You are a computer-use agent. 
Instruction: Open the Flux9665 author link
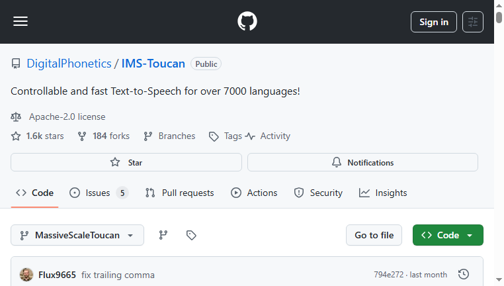point(58,275)
